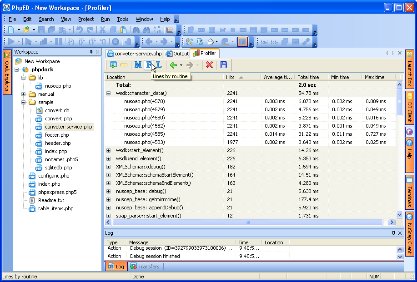Sort by the Max time column
This screenshot has height=282, width=417.
pos(379,77)
